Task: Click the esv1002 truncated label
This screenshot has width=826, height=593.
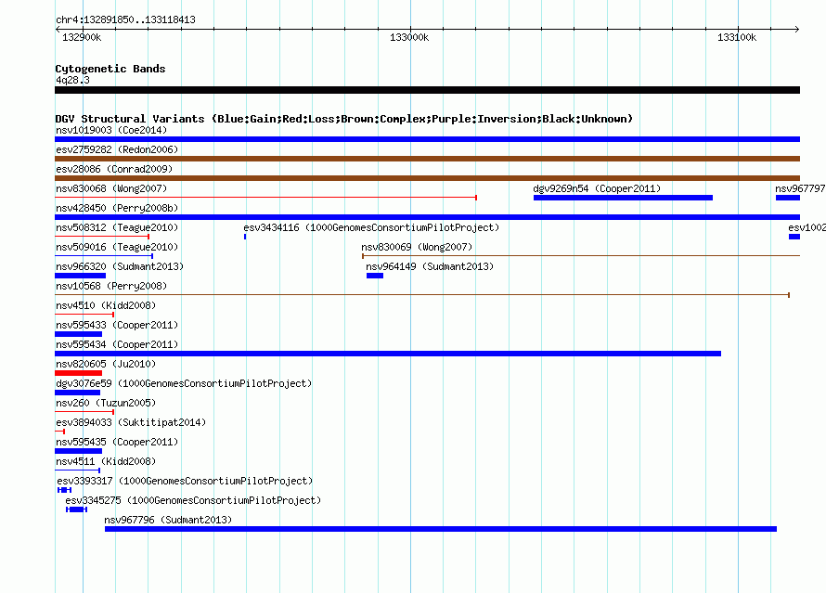Action: (x=807, y=227)
